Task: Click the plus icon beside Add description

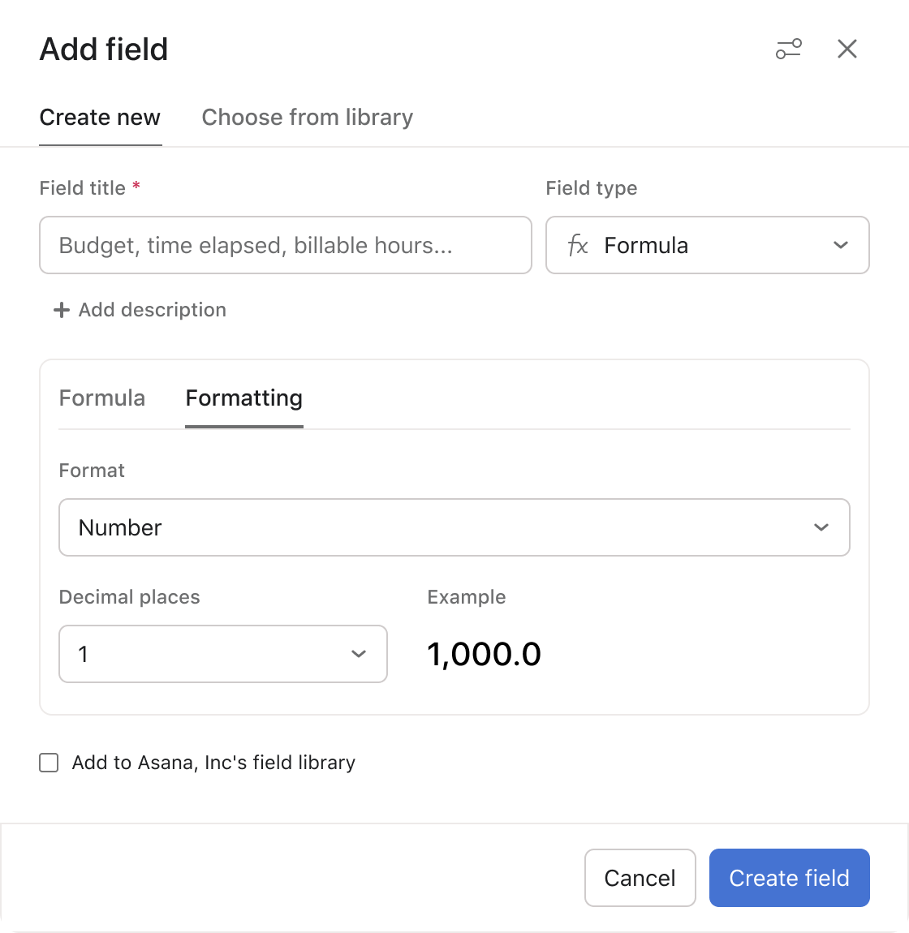Action: pyautogui.click(x=61, y=310)
